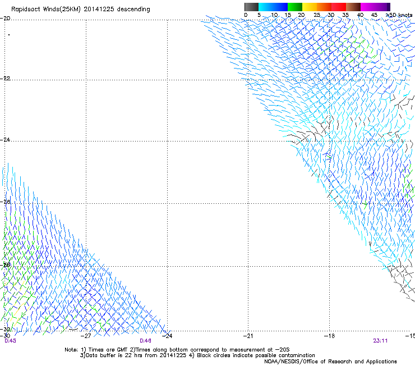The width and height of the screenshot is (415, 365).
Task: Click the '-18' longitude axis label
Action: click(329, 336)
